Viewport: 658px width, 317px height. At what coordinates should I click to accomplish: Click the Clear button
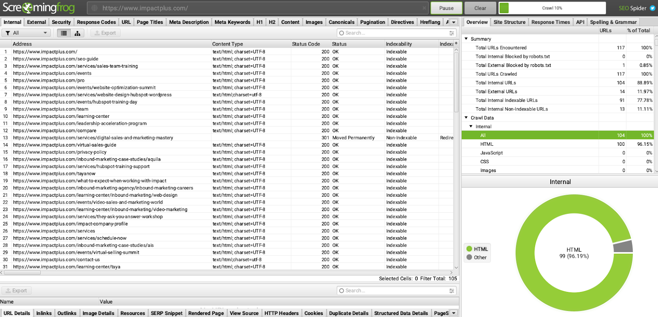(480, 8)
